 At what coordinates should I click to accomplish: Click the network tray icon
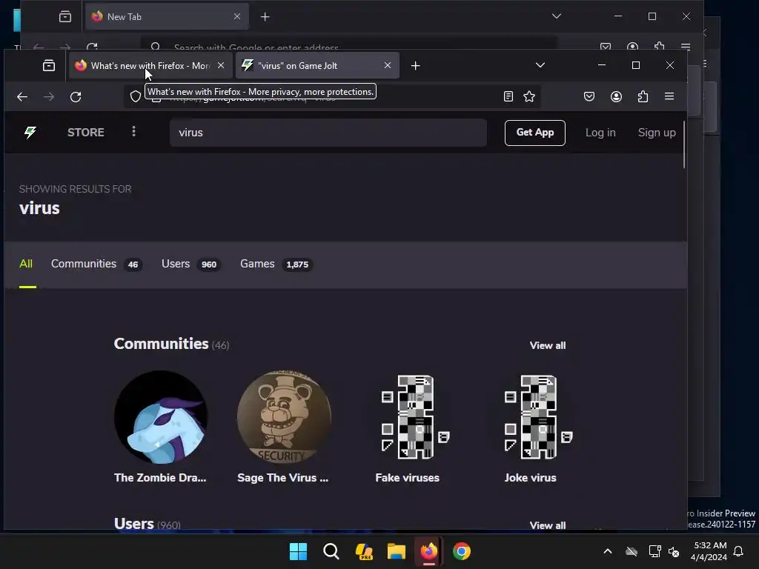654,551
